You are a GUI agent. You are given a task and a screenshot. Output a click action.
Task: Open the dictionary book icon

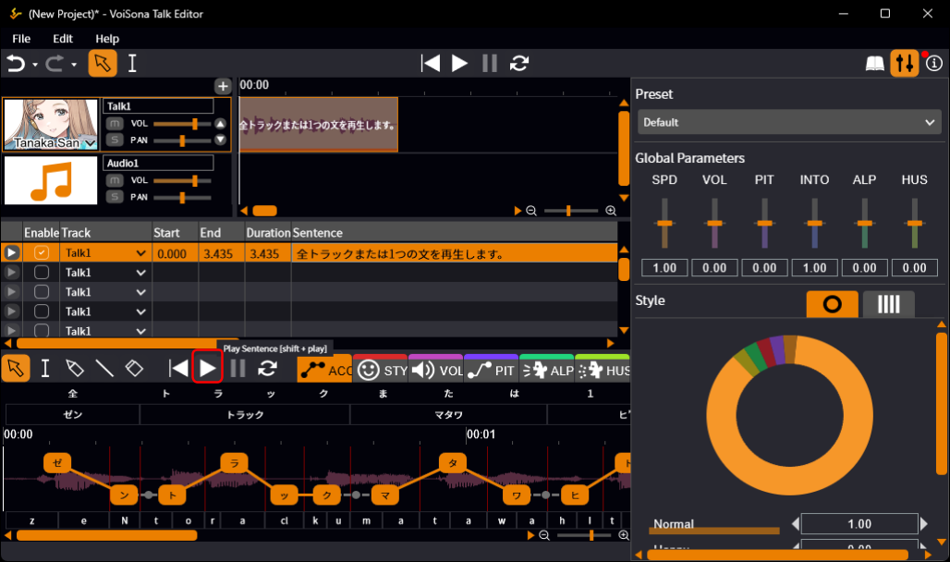click(x=874, y=64)
